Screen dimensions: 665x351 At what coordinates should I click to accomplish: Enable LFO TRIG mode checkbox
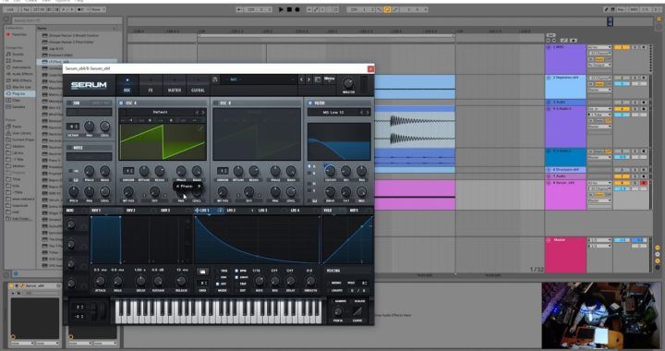(218, 271)
